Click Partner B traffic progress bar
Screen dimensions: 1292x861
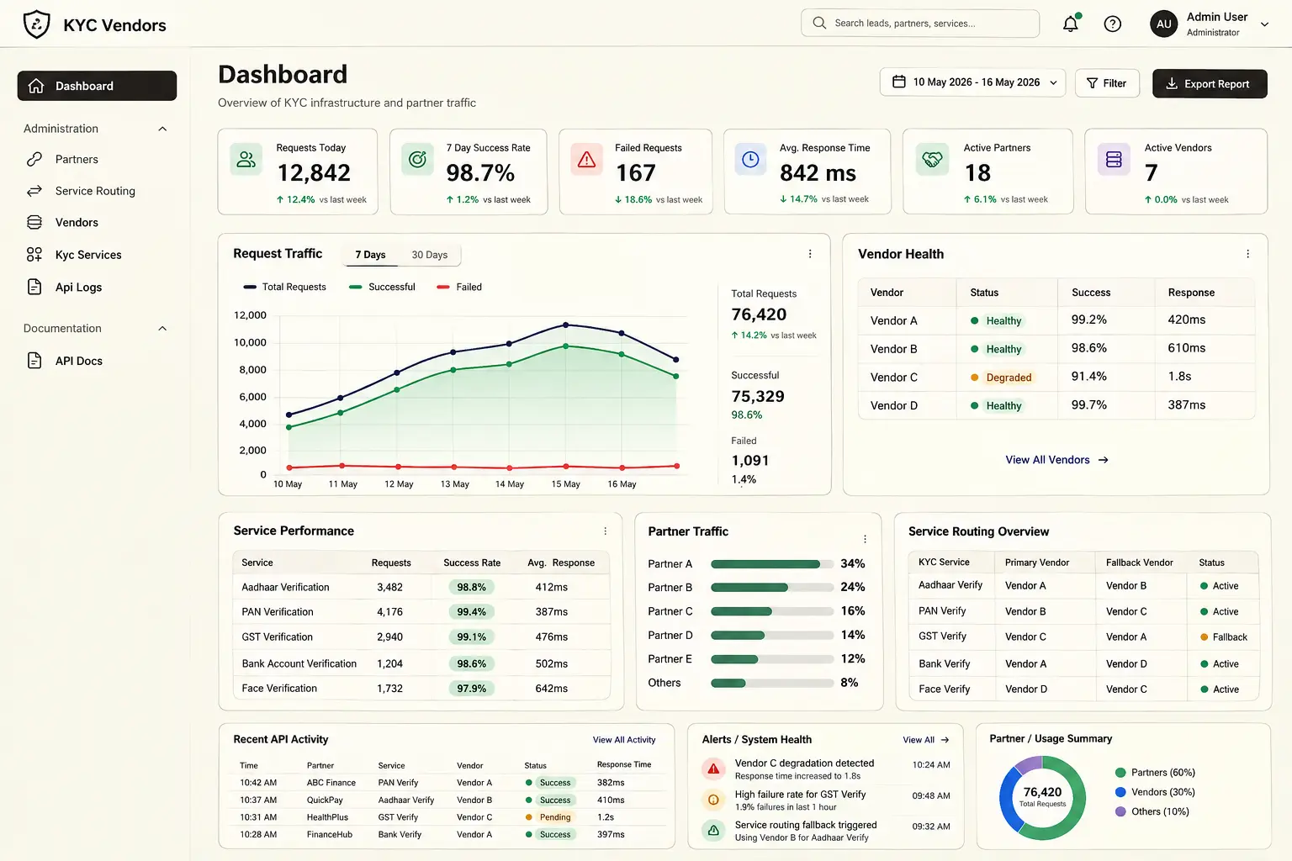(771, 588)
